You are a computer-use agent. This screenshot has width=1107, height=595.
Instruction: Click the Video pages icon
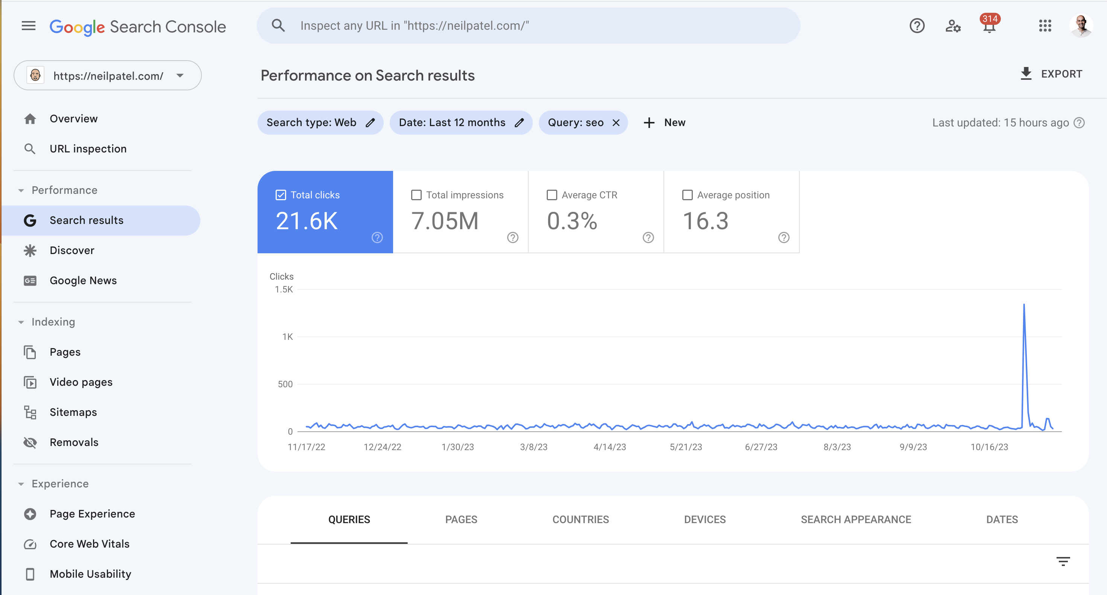(x=30, y=382)
